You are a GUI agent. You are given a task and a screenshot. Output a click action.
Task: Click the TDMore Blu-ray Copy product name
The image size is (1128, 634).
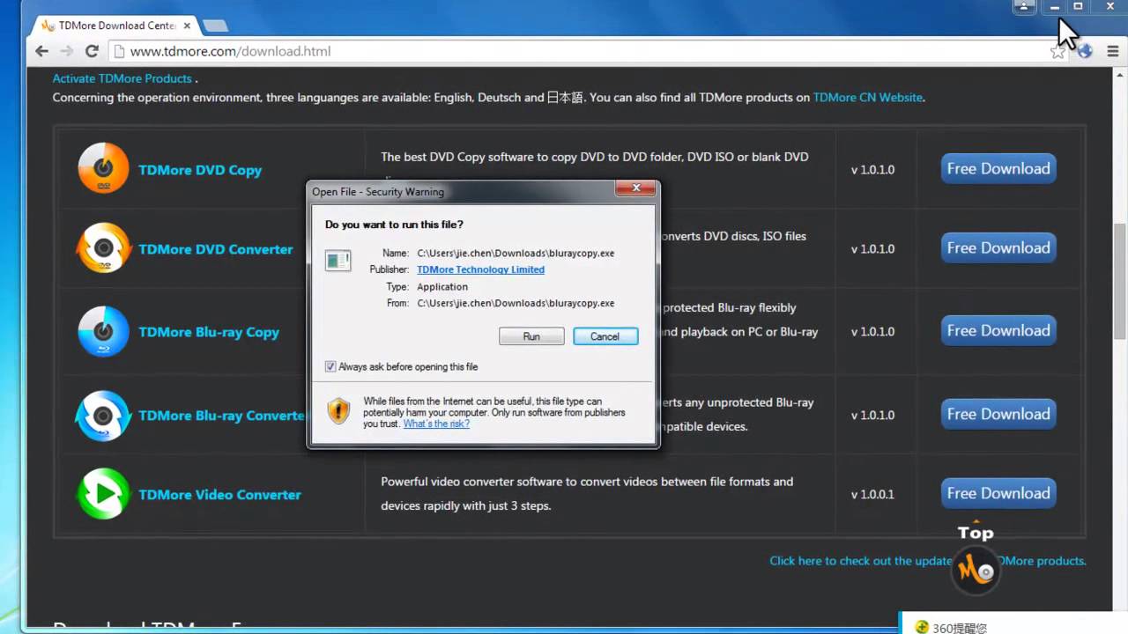pos(209,332)
